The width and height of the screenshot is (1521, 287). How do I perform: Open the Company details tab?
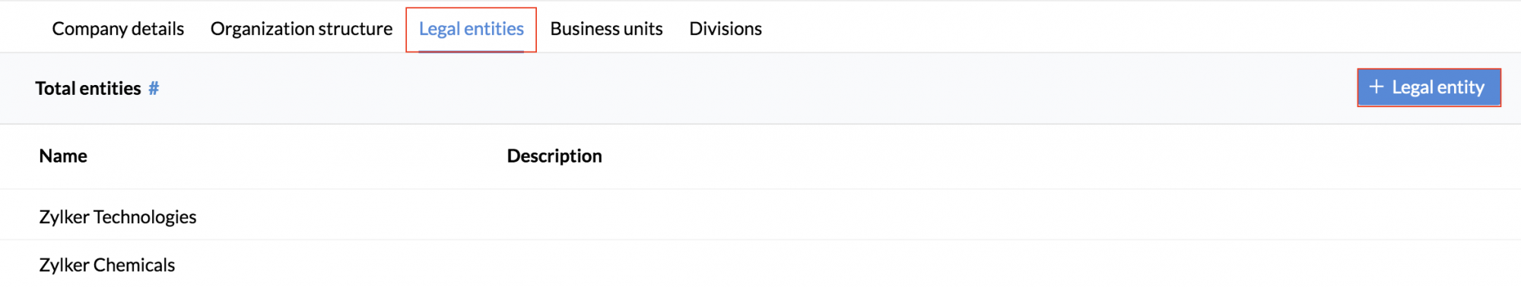(x=118, y=29)
